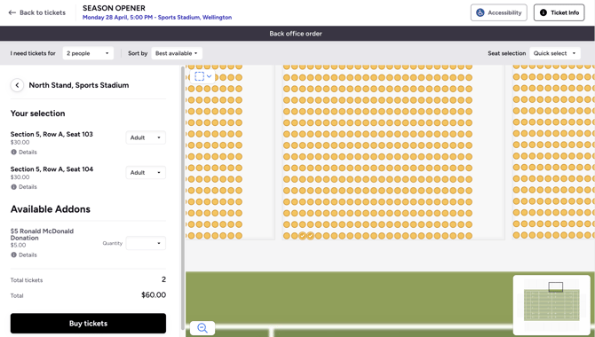Open the selection rectangle tool on map

199,76
